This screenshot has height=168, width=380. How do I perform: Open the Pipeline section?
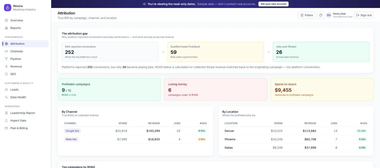(x=25, y=59)
